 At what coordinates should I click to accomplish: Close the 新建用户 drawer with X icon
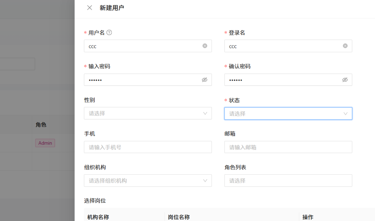point(89,7)
